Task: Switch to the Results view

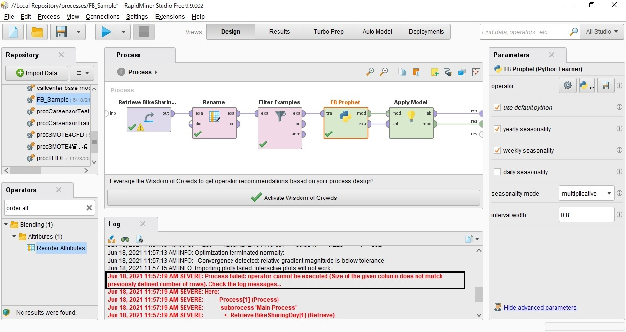Action: tap(279, 32)
